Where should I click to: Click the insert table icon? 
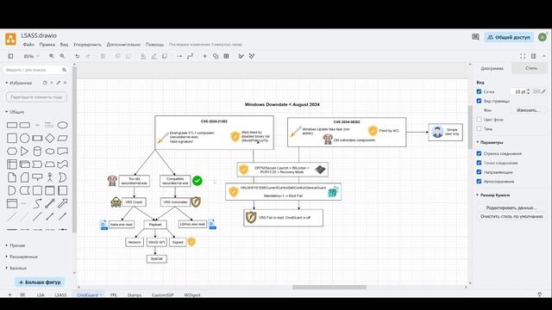(226, 56)
